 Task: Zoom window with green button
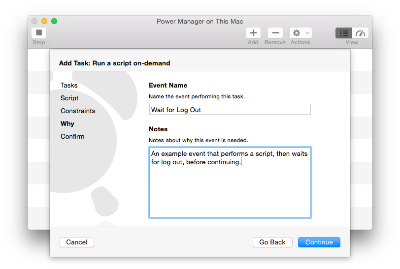[54, 21]
